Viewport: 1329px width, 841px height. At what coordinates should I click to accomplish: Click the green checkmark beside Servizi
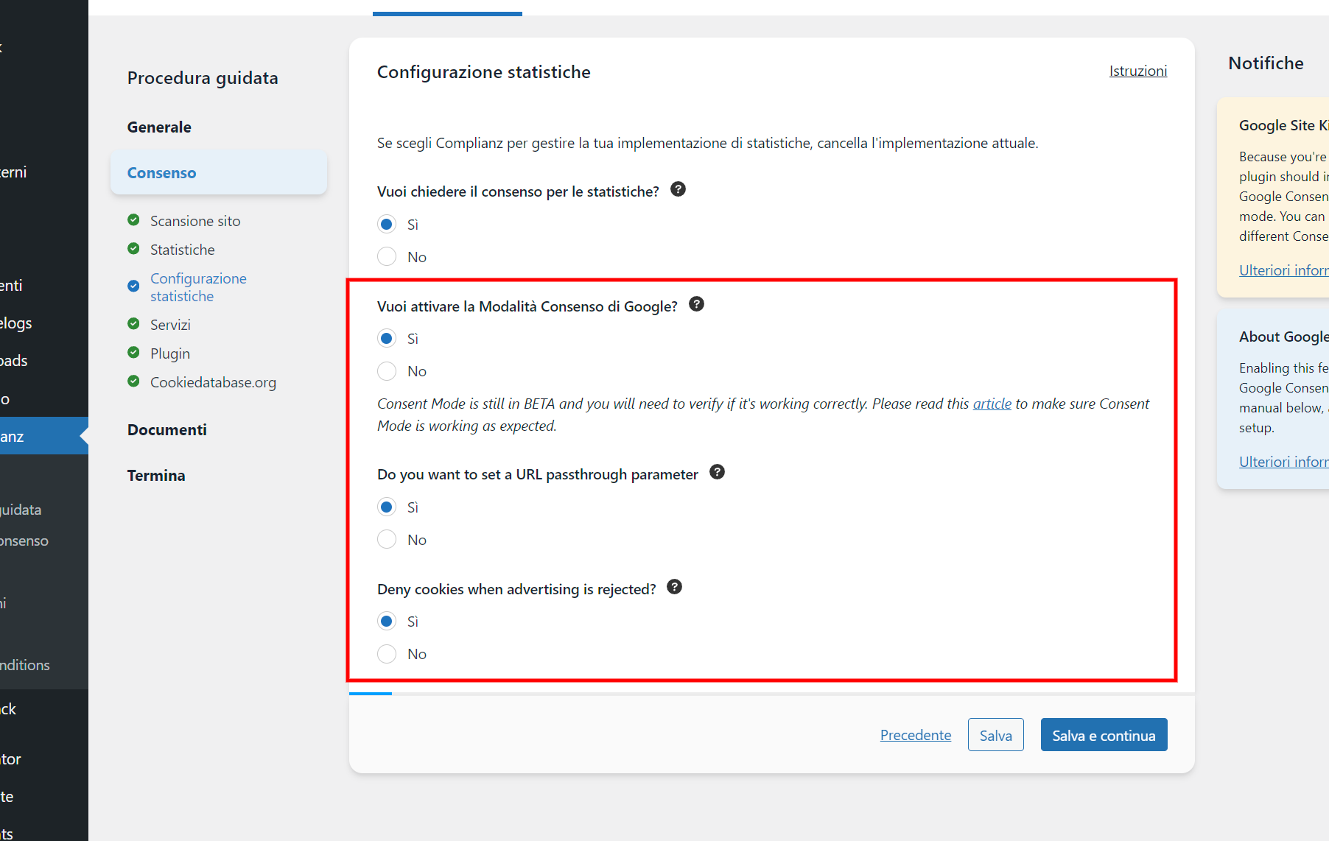pos(133,323)
